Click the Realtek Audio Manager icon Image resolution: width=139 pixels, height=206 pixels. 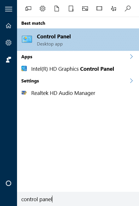point(24,93)
